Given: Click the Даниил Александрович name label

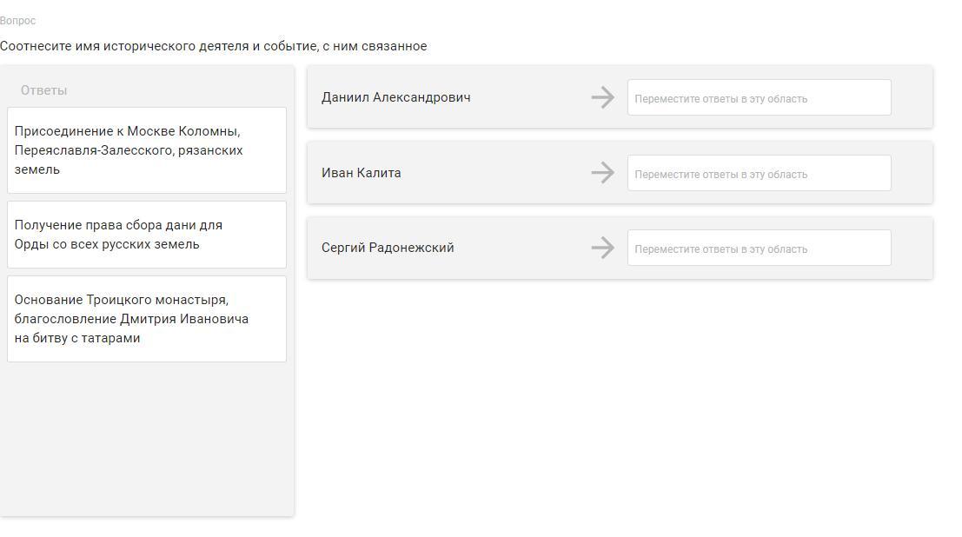Looking at the screenshot, I should (x=395, y=97).
